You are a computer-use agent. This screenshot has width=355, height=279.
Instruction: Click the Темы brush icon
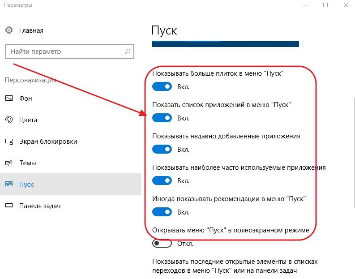[9, 163]
